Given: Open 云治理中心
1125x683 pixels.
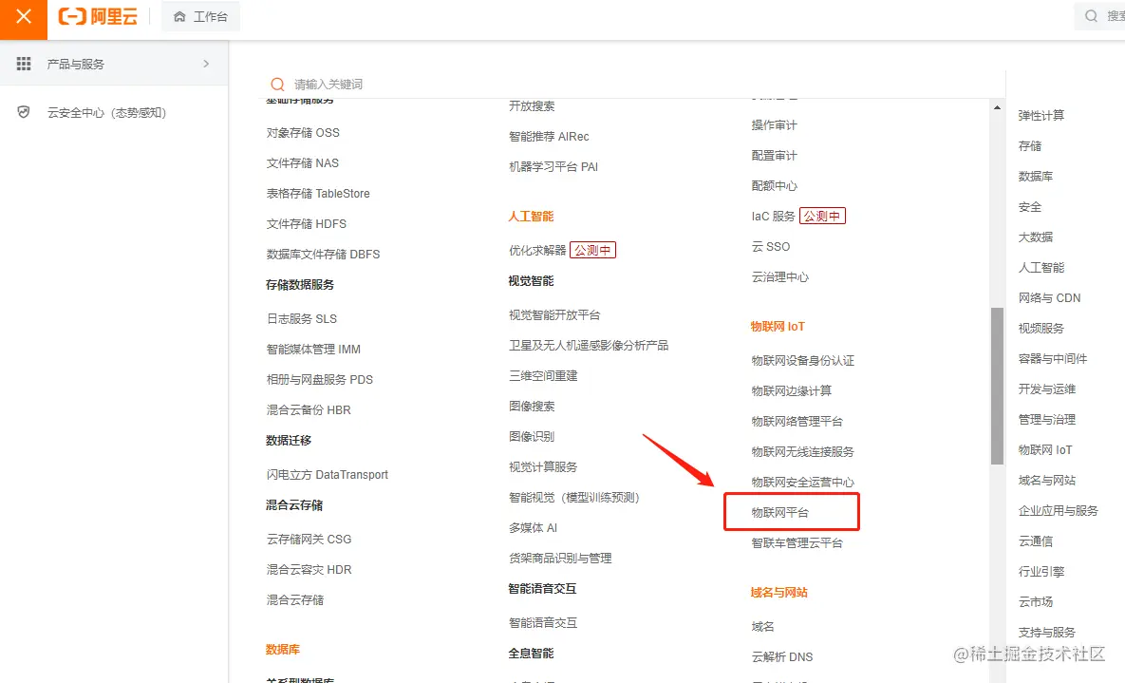Looking at the screenshot, I should click(x=779, y=277).
